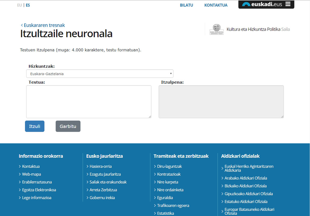This screenshot has width=310, height=216.
Task: Open the BILATU search menu
Action: pyautogui.click(x=186, y=5)
